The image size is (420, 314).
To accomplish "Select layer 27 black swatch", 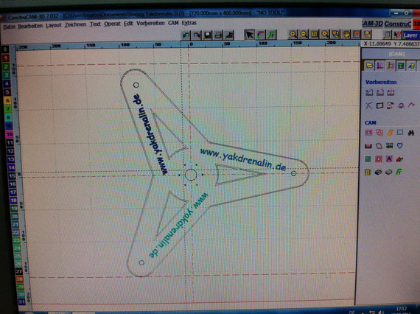I will tap(19, 271).
